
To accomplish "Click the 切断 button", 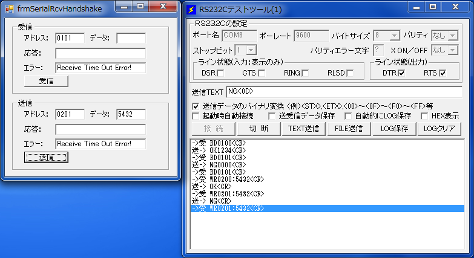I will (258, 129).
